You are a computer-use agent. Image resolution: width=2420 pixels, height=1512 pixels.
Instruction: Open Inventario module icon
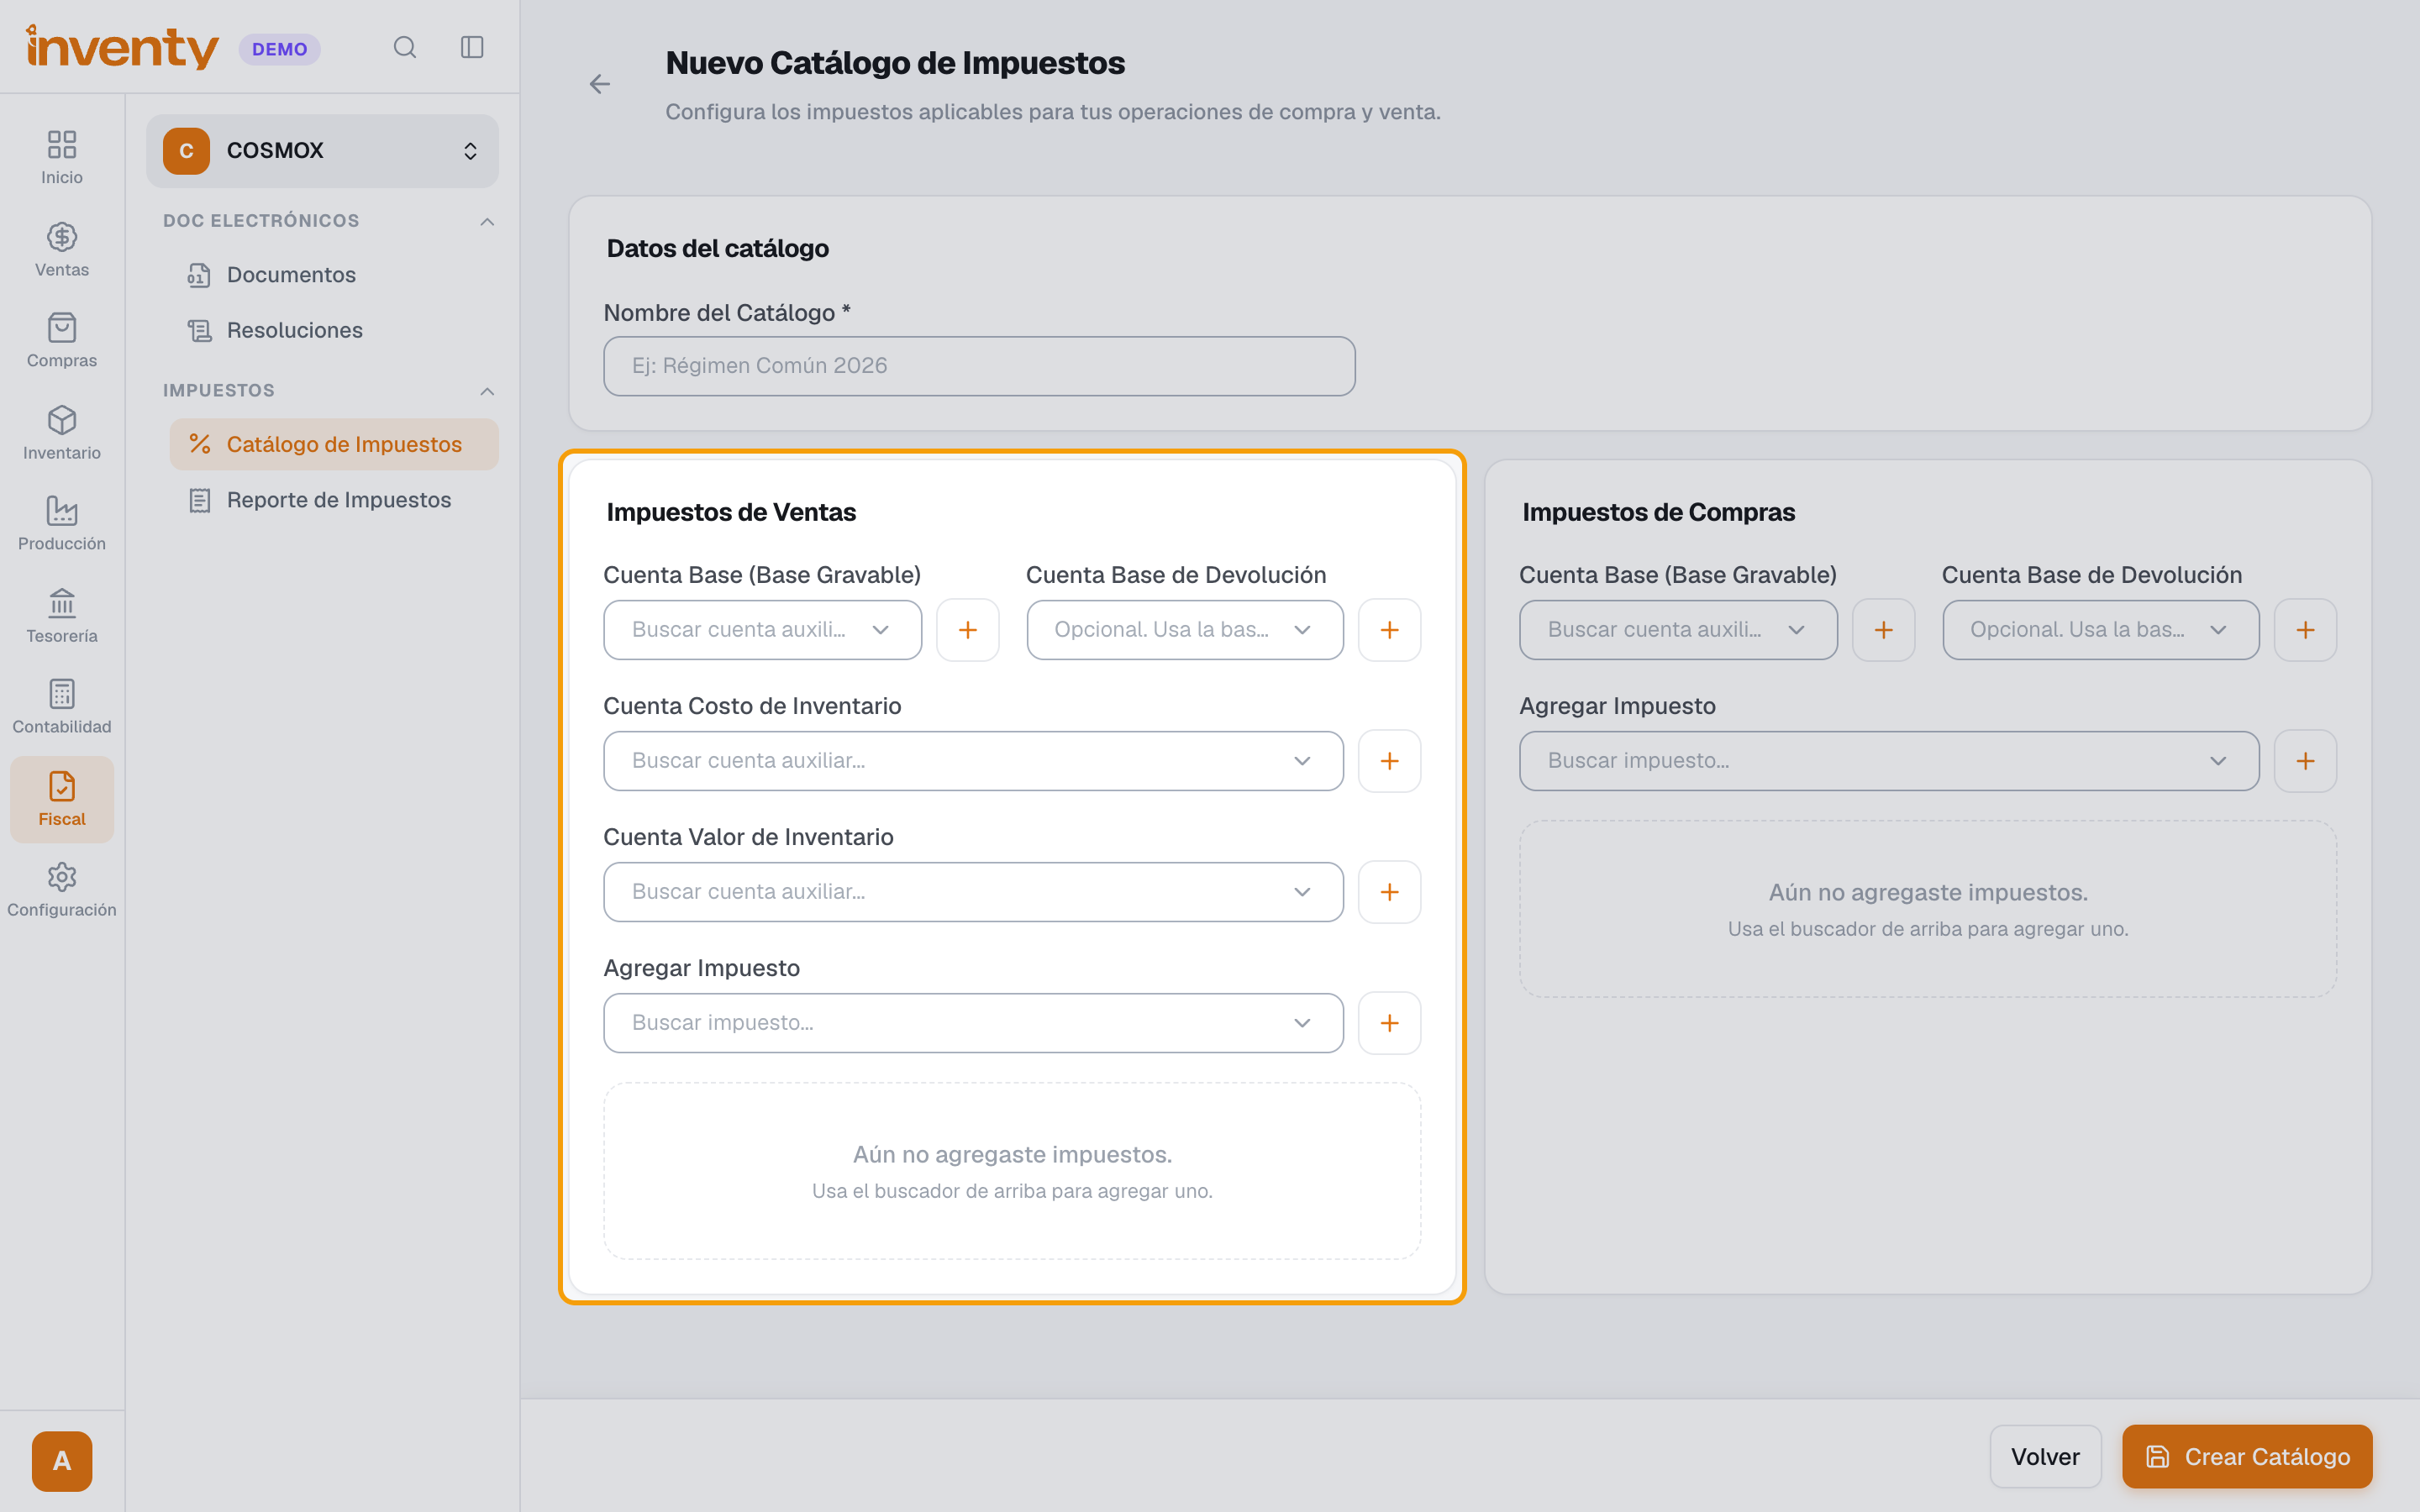pos(62,433)
